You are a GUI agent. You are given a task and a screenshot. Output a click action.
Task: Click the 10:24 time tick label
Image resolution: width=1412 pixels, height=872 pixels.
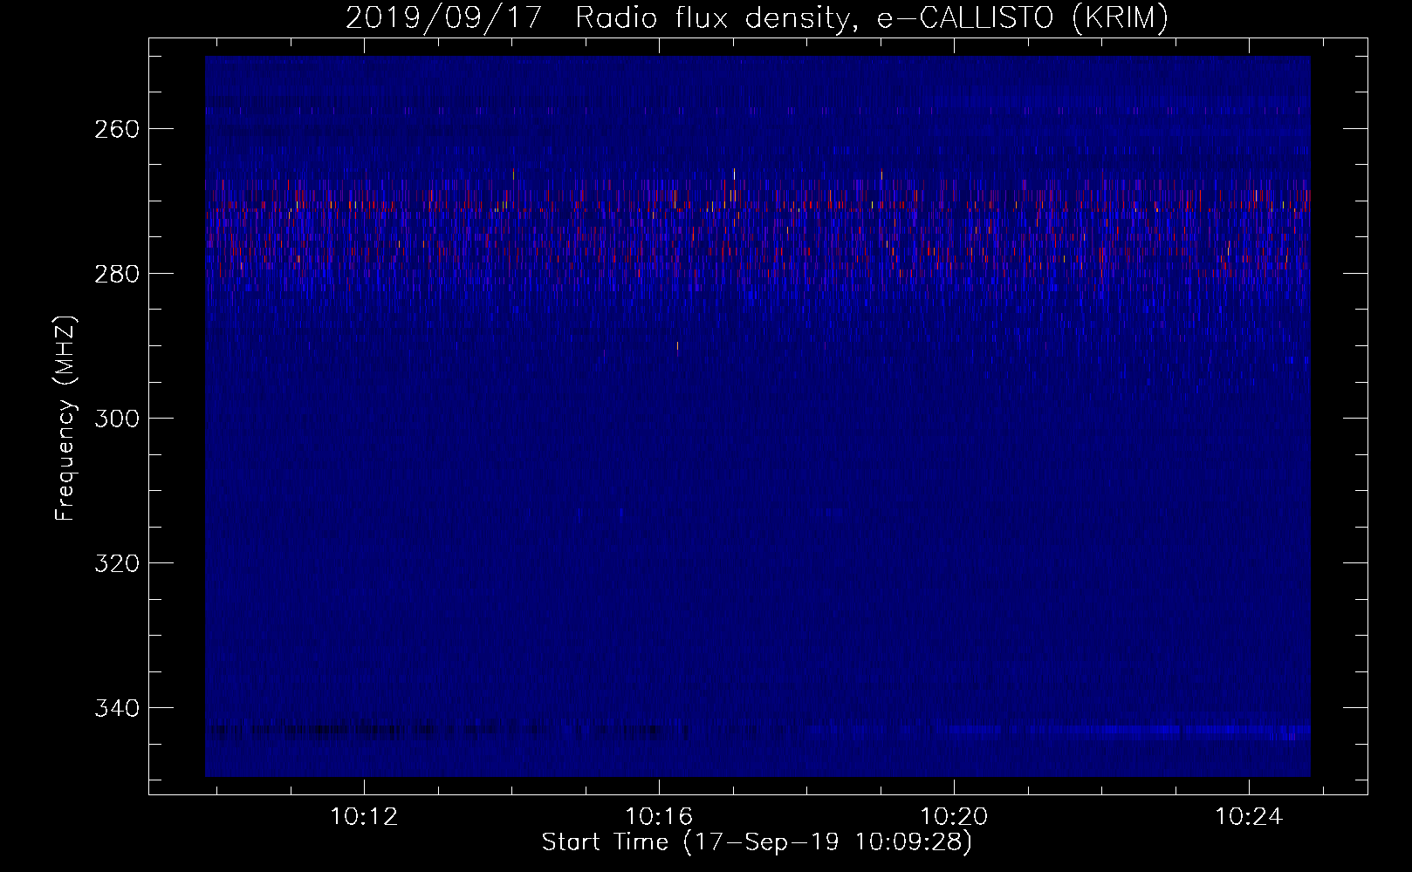pos(1250,816)
